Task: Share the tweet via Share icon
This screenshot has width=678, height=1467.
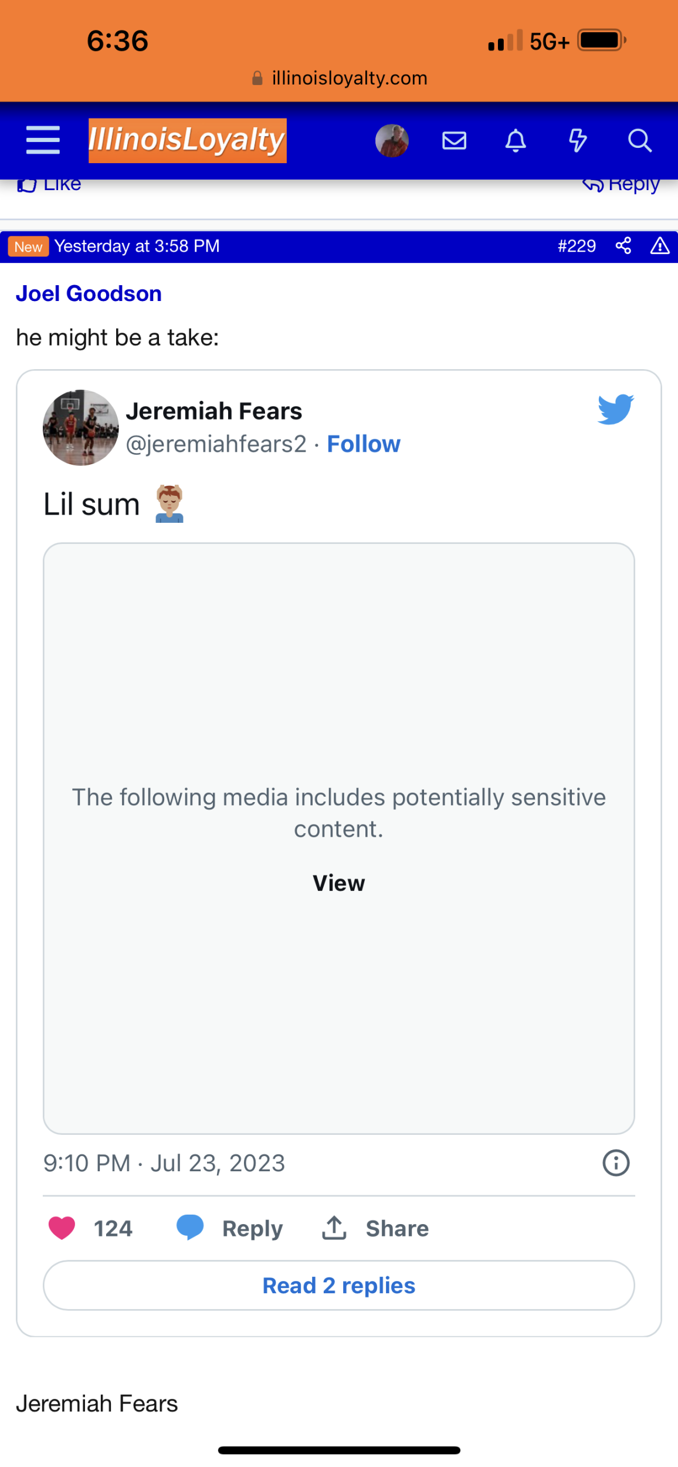Action: [334, 1228]
